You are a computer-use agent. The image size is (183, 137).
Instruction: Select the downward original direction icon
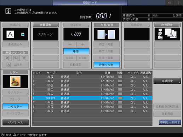tap(24, 58)
